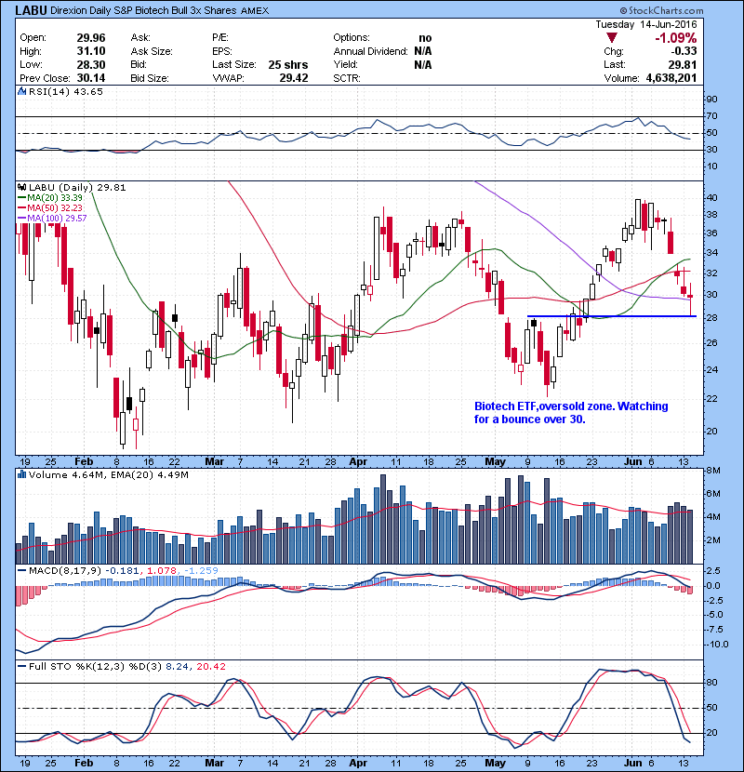The image size is (744, 772).
Task: Click the 'MA(100) 29.57' legend text
Action: pyautogui.click(x=57, y=218)
